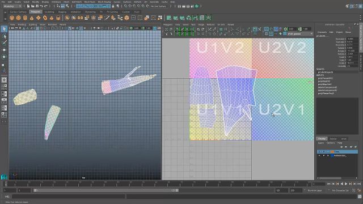Screen dimensions: 363x204
Task: Click the pCubeShape node under Shapes
Action: click(x=325, y=72)
